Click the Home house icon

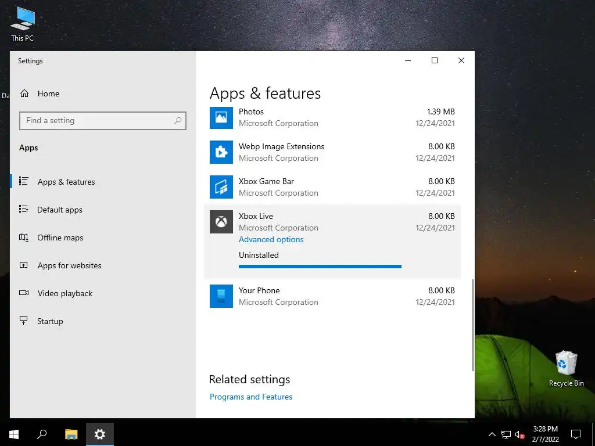coord(24,93)
